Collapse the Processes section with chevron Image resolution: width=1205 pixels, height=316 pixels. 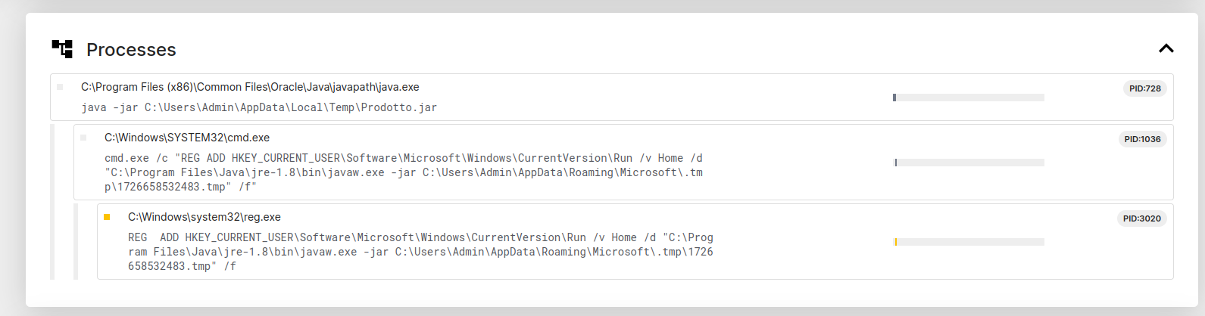pos(1166,48)
